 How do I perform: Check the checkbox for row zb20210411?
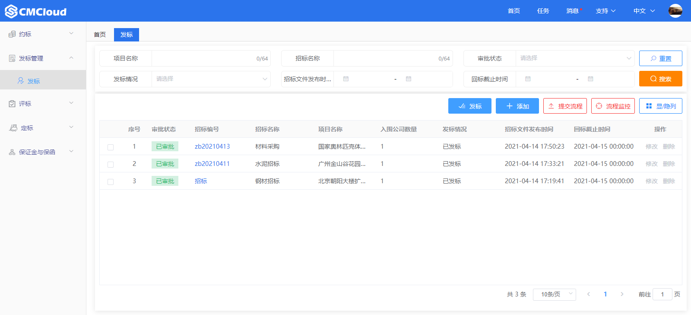click(x=111, y=164)
